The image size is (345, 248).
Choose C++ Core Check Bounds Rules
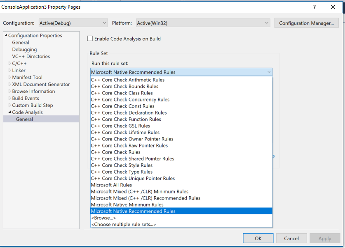pyautogui.click(x=124, y=86)
